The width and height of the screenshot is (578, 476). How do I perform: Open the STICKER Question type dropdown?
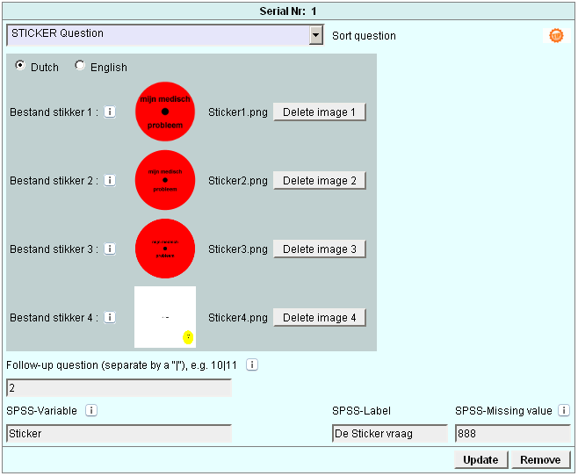coord(316,35)
